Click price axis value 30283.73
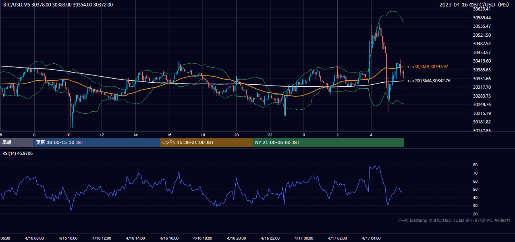 (482, 96)
